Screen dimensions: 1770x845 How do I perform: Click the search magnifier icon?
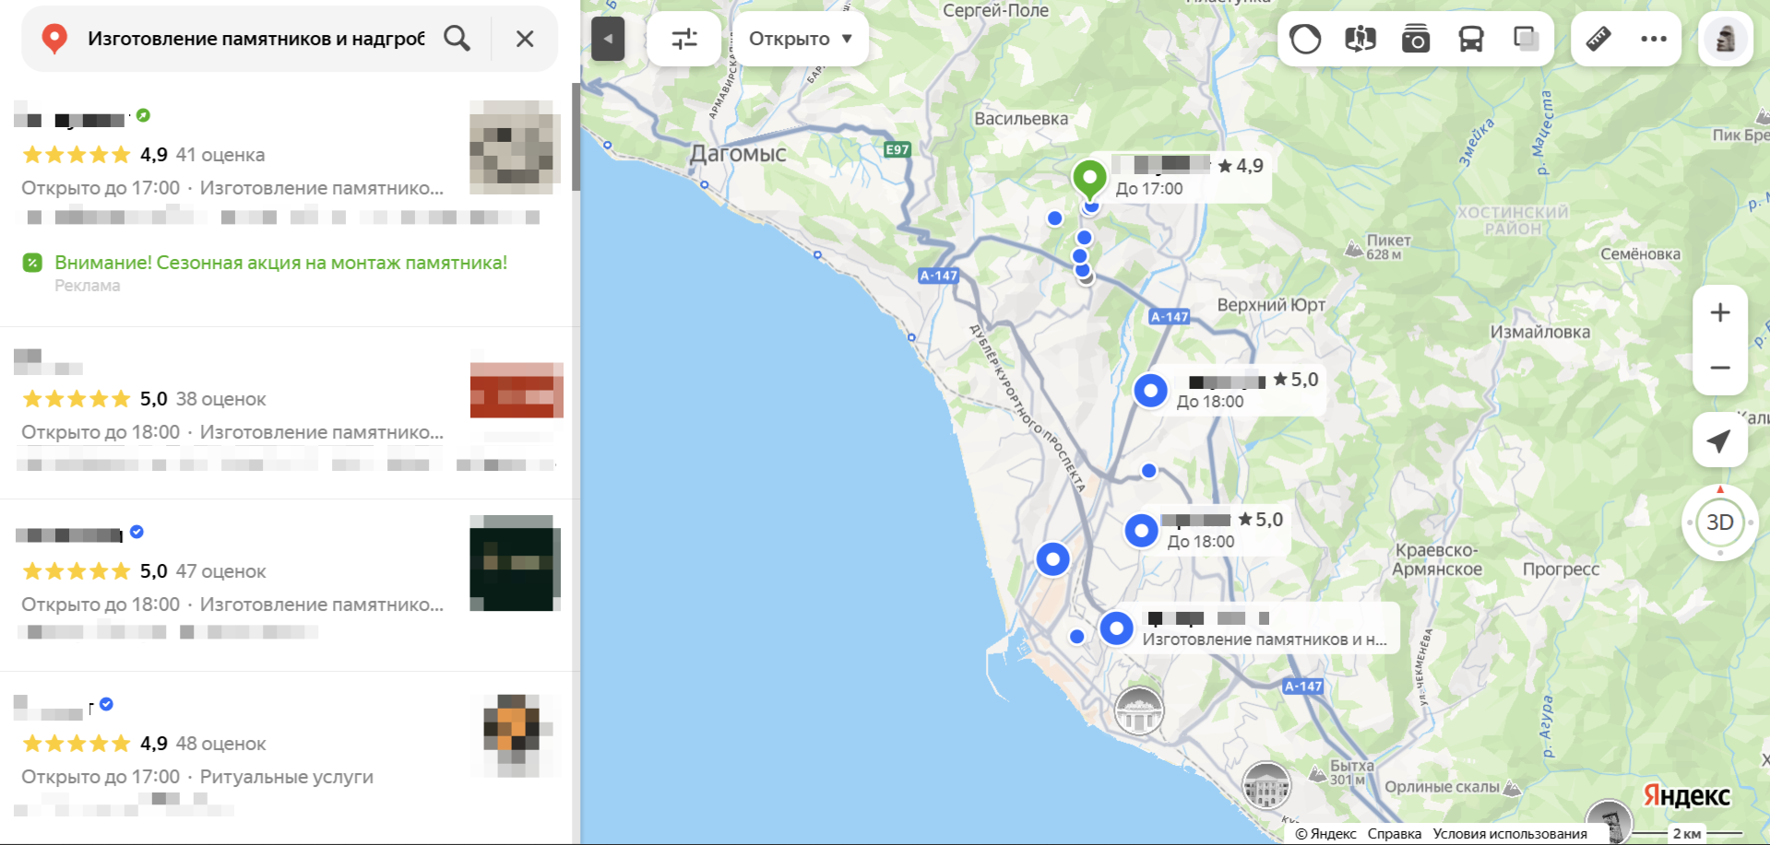pyautogui.click(x=457, y=39)
